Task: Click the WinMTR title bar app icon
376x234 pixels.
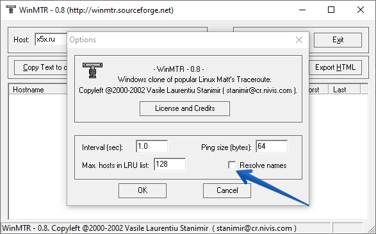Action: tap(10, 10)
